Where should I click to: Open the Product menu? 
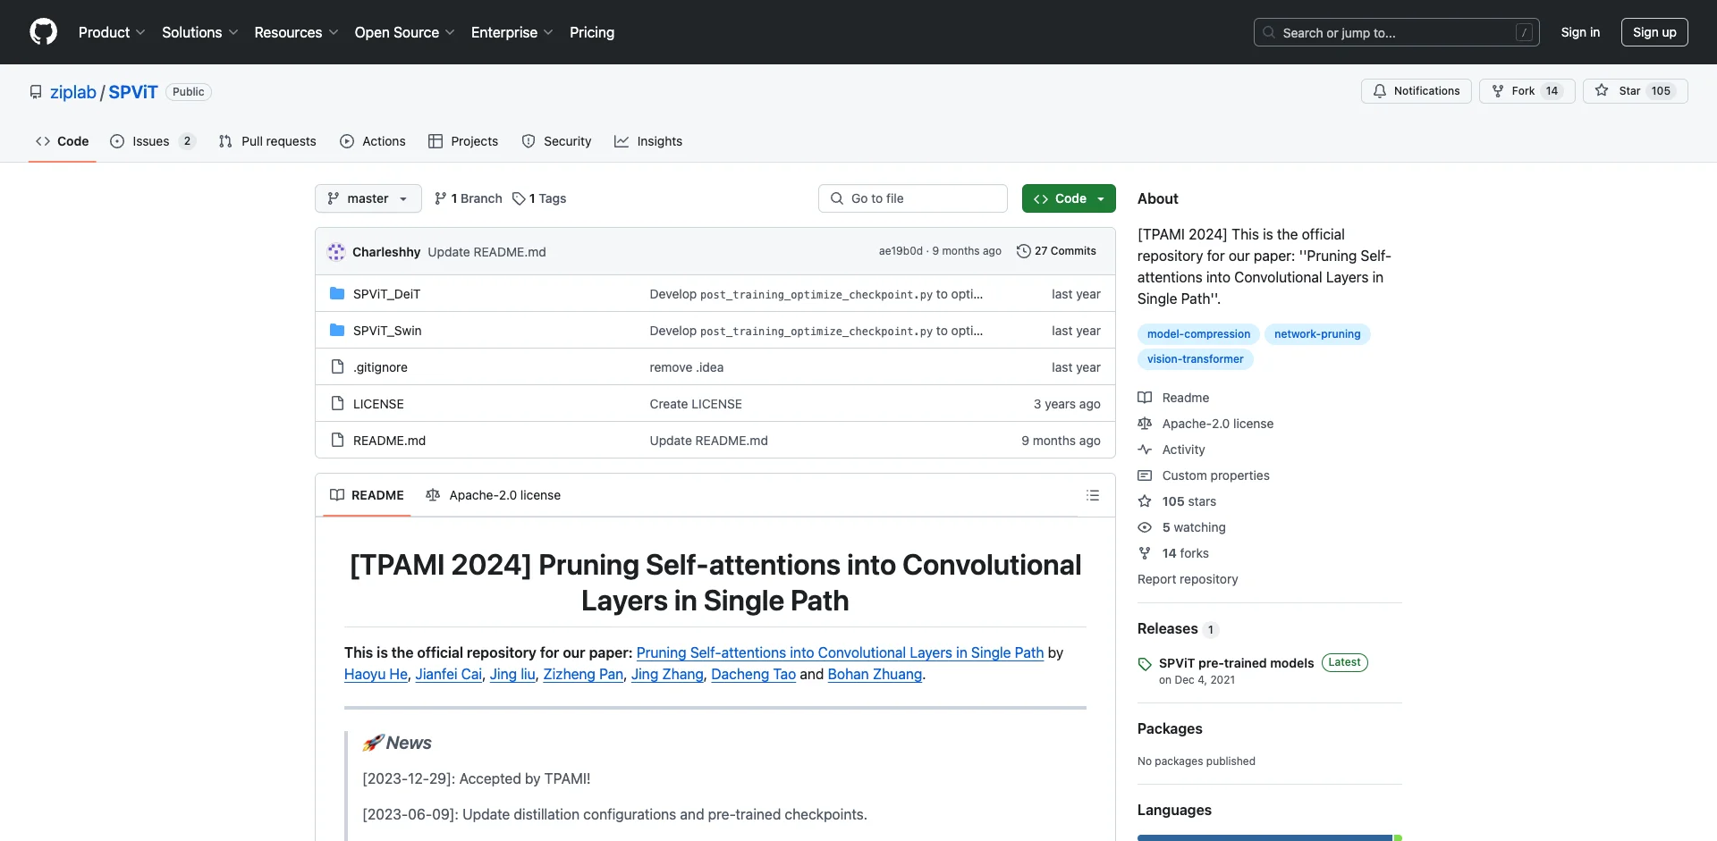point(112,32)
